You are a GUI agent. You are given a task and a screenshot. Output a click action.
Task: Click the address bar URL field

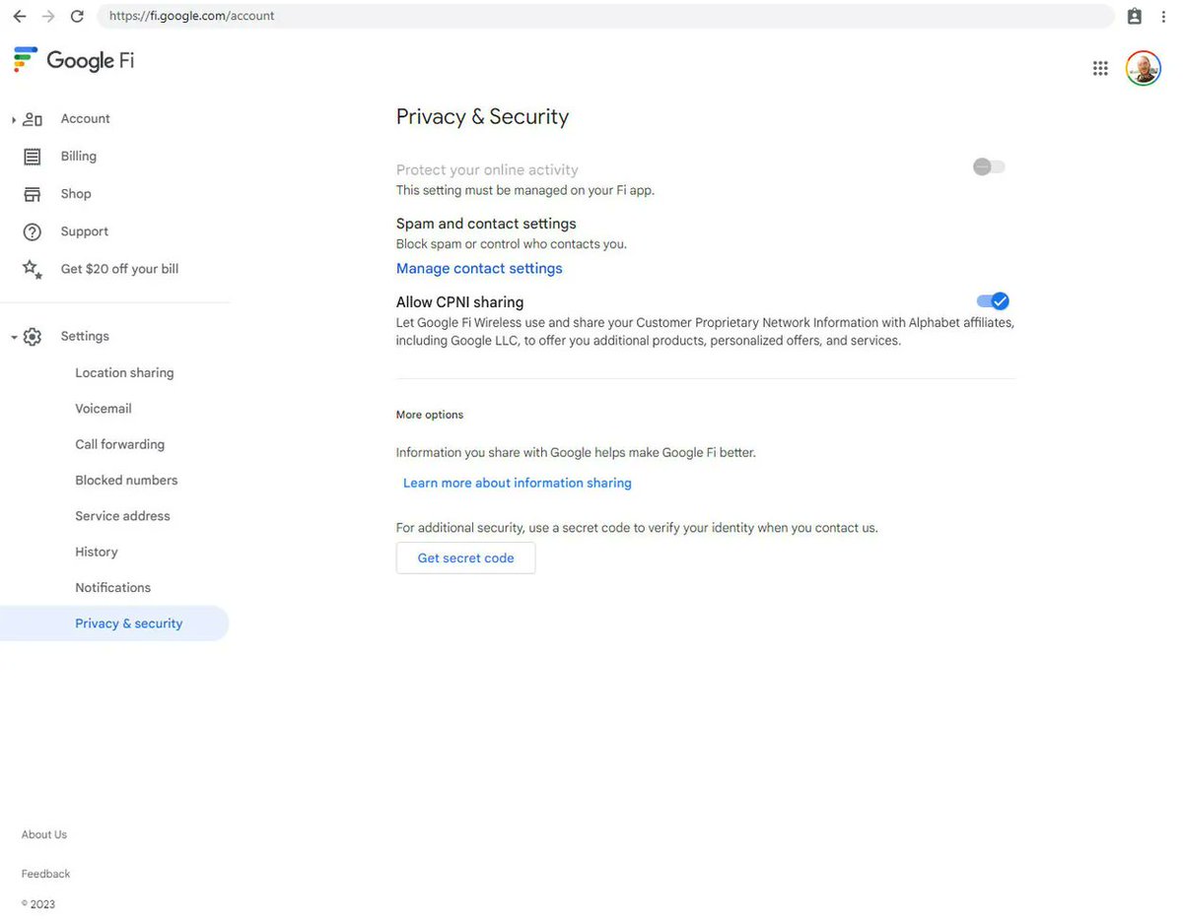(x=605, y=16)
